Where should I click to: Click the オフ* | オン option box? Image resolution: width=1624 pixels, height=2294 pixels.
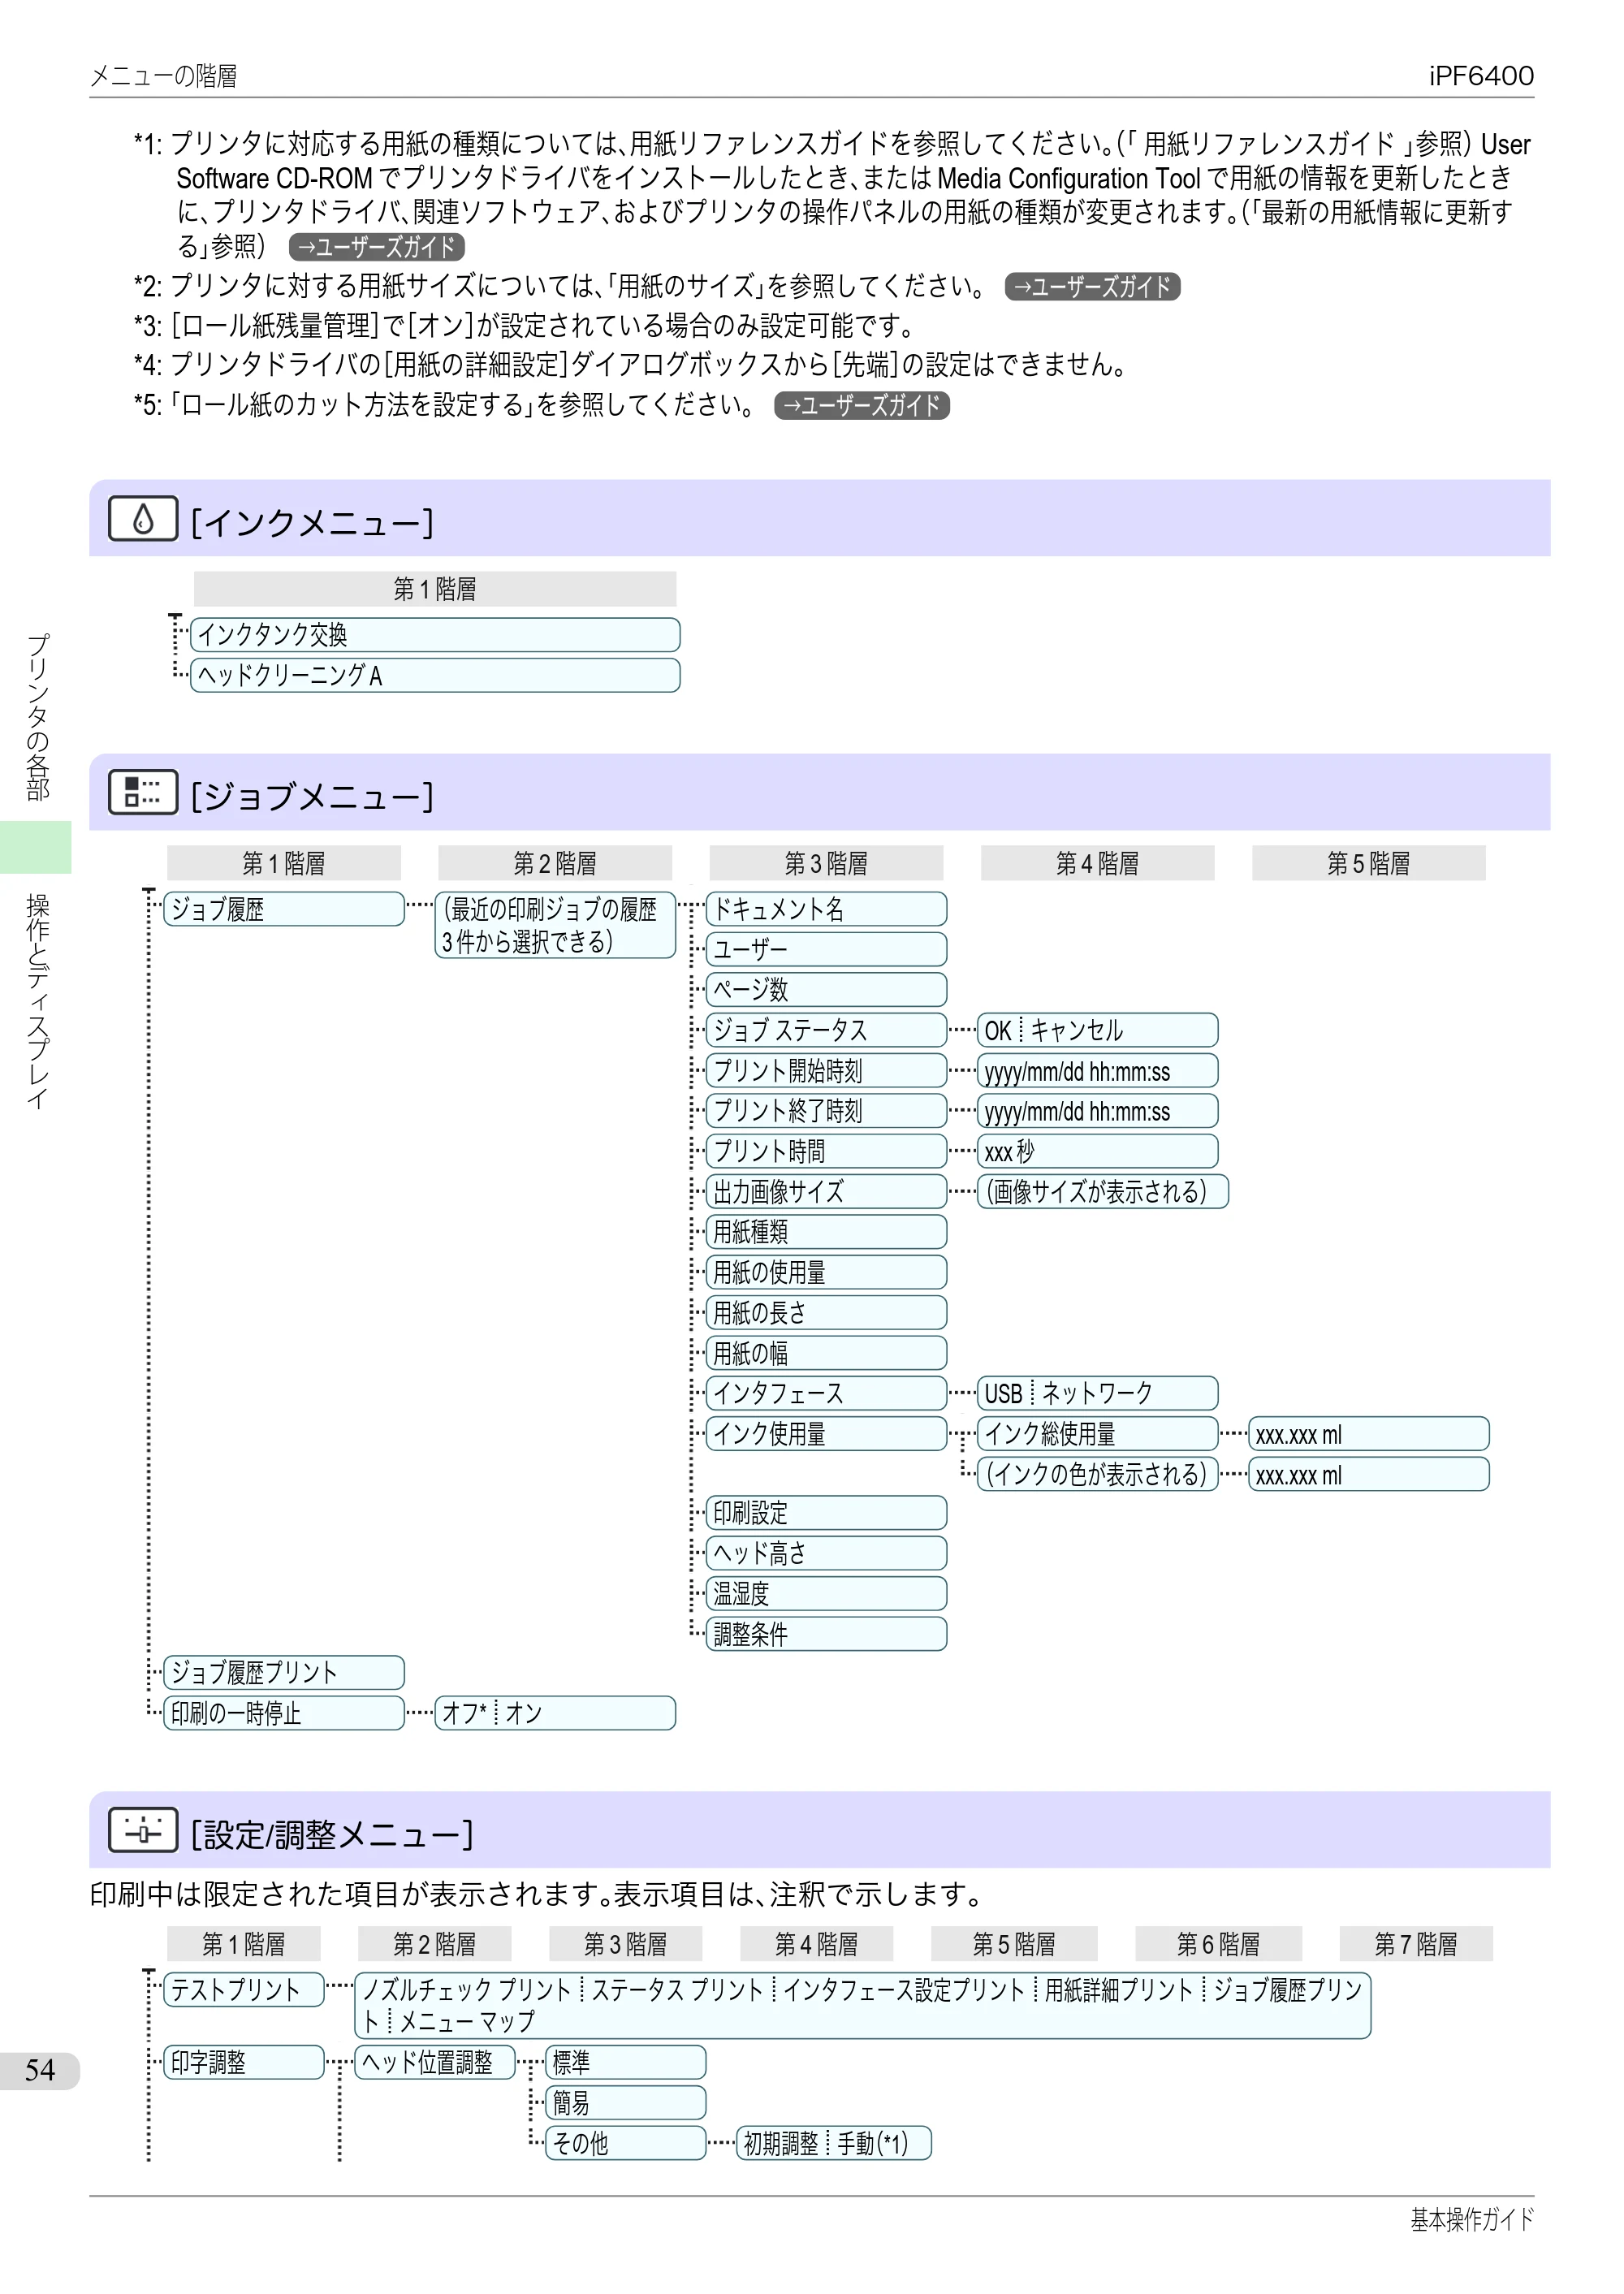555,1713
